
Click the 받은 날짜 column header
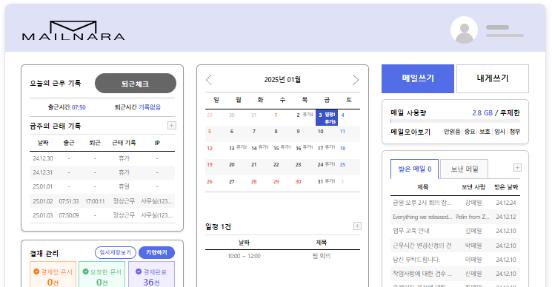click(x=506, y=187)
